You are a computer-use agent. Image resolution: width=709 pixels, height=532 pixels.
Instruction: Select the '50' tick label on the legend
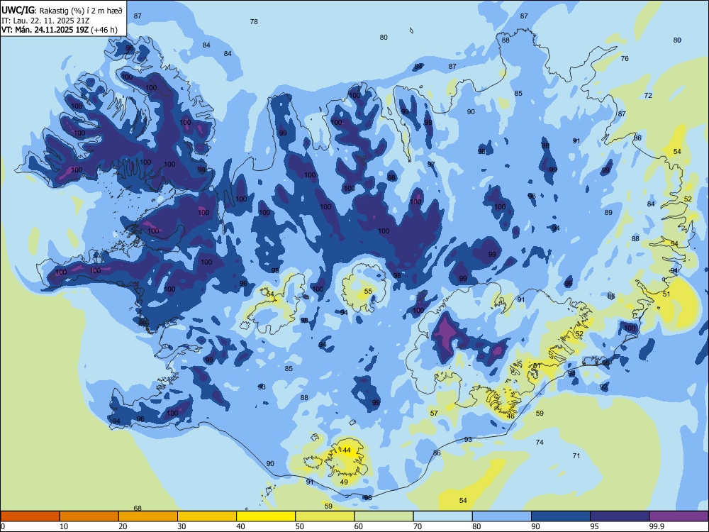[x=299, y=526]
